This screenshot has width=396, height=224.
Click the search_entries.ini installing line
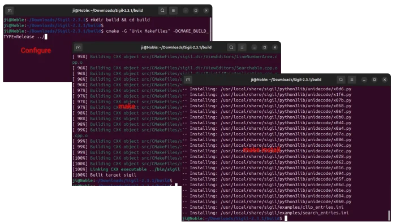click(265, 213)
